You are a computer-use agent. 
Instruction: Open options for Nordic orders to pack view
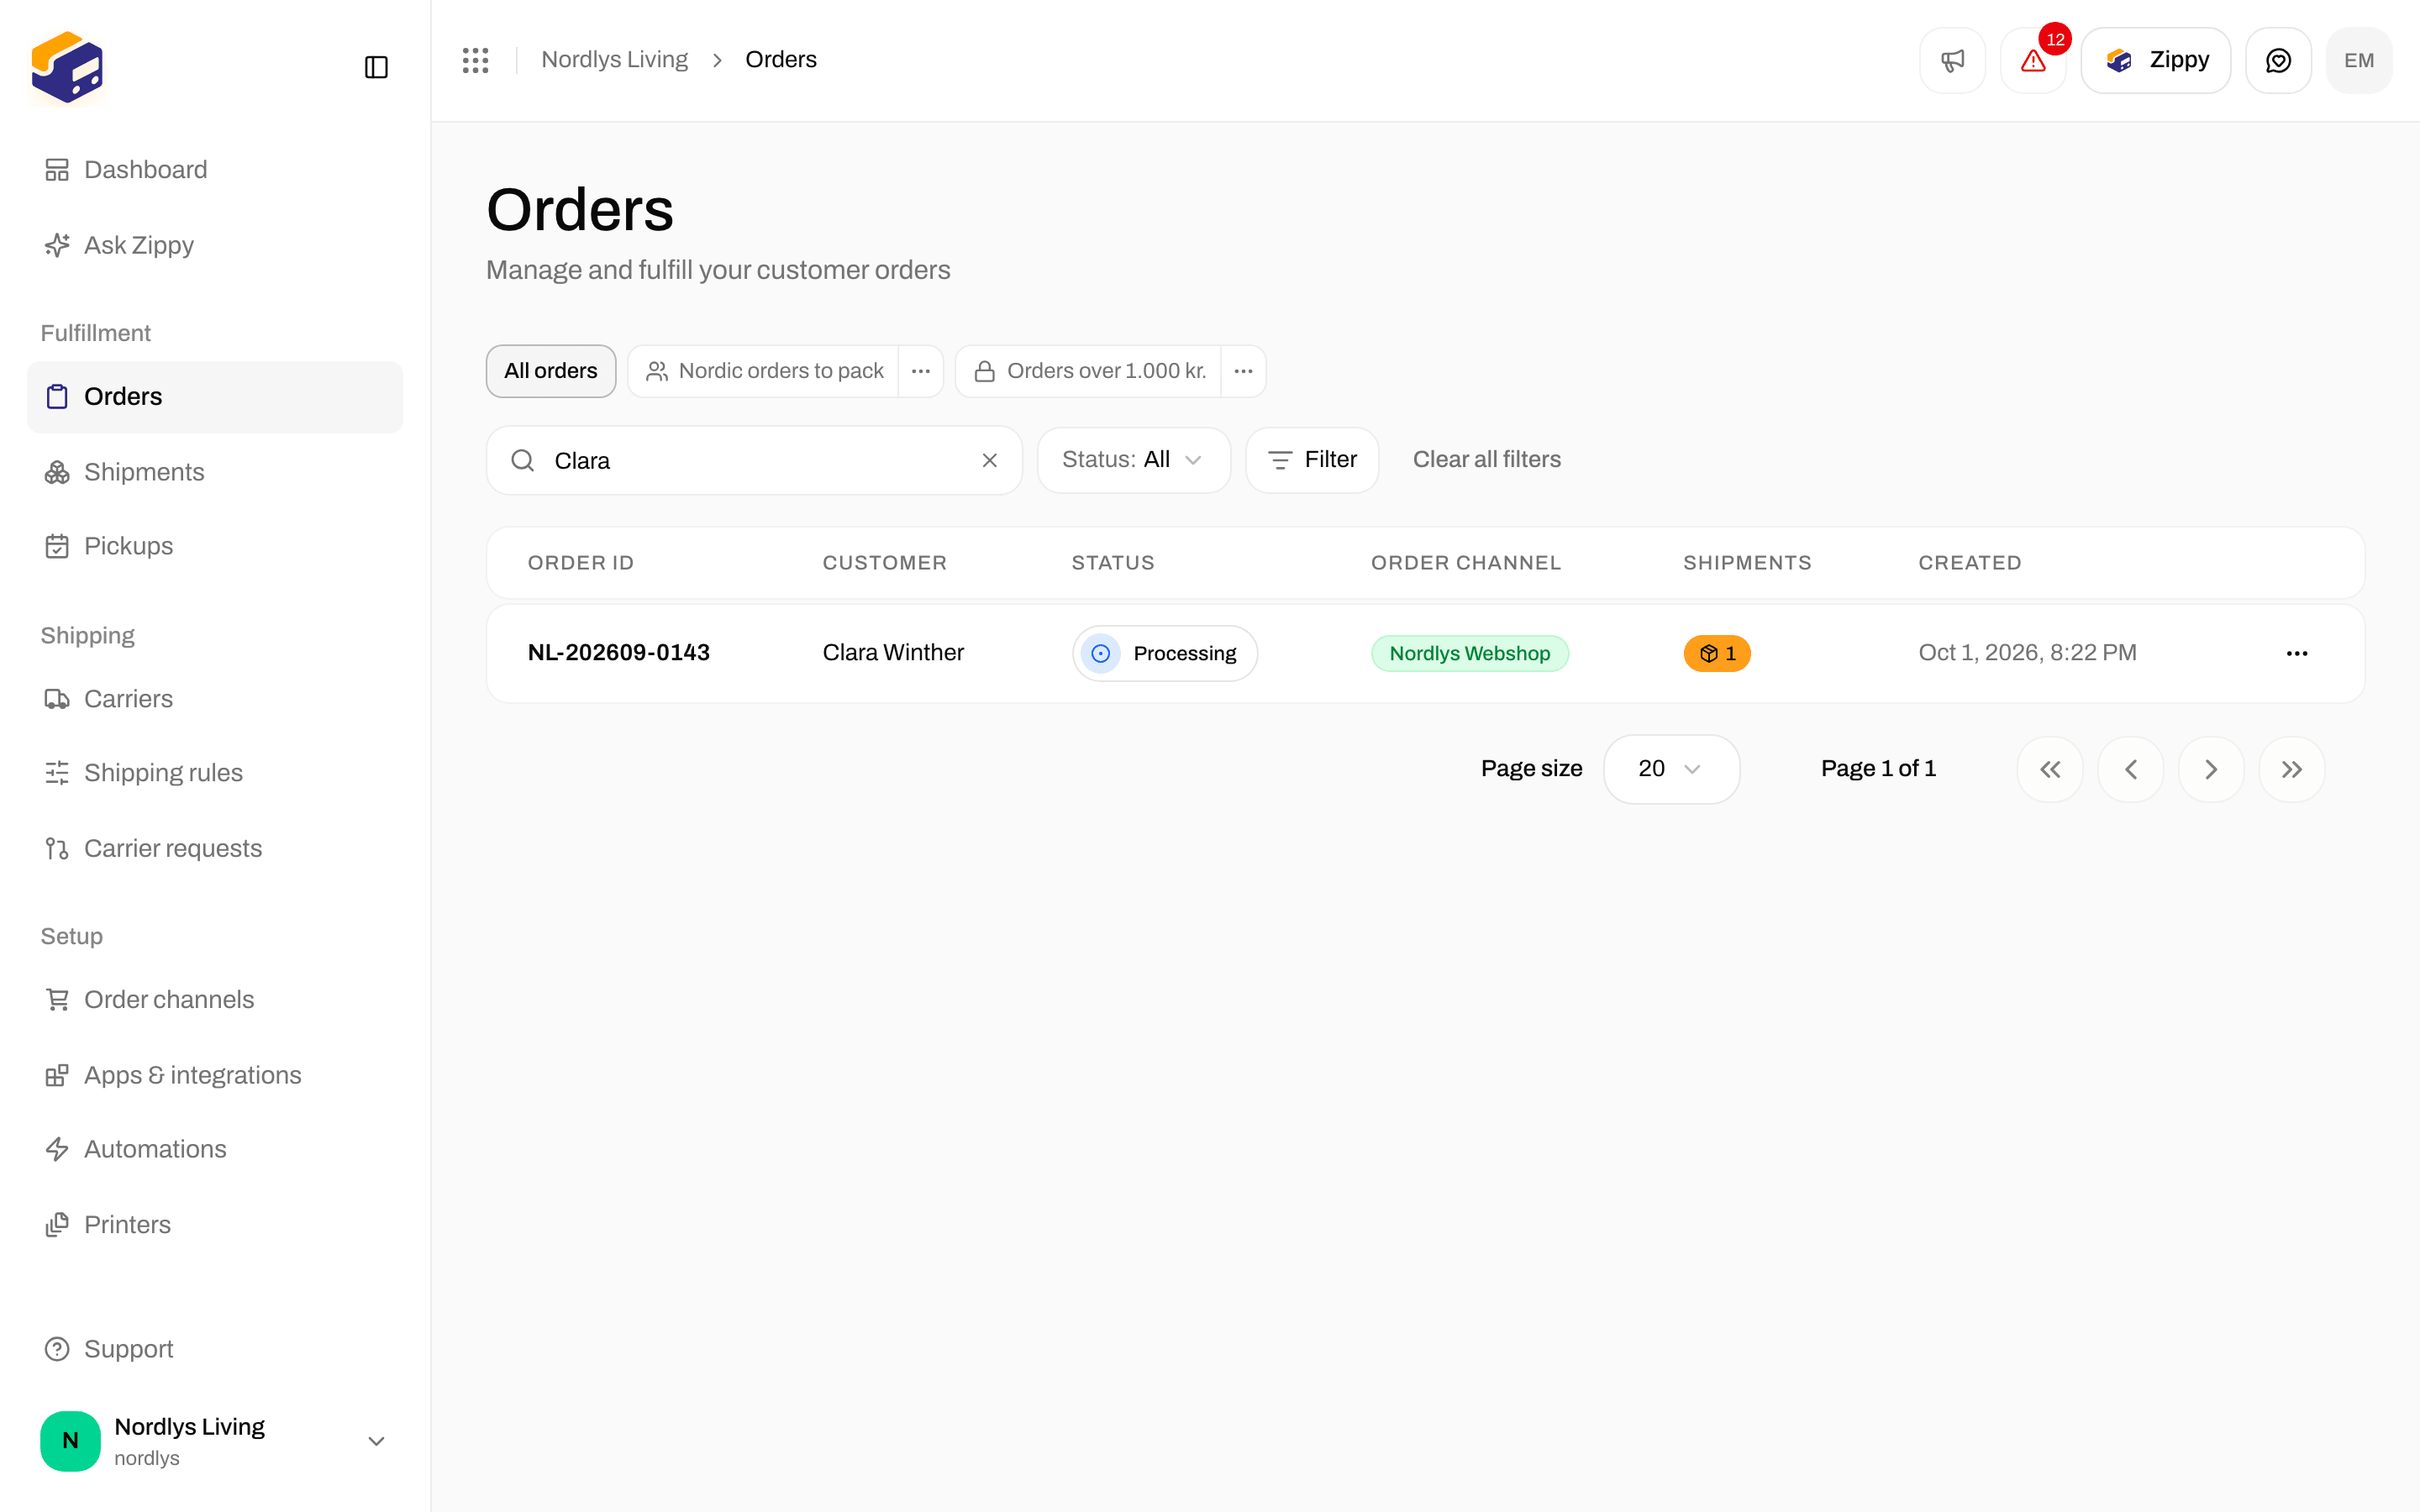[921, 371]
